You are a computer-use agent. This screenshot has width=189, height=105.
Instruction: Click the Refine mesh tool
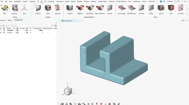(x=151, y=9)
